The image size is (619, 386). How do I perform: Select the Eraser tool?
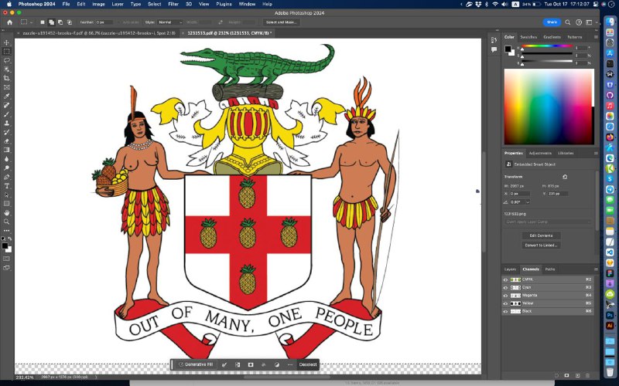pos(7,141)
